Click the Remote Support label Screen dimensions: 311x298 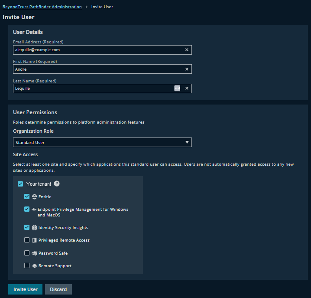tap(55, 266)
